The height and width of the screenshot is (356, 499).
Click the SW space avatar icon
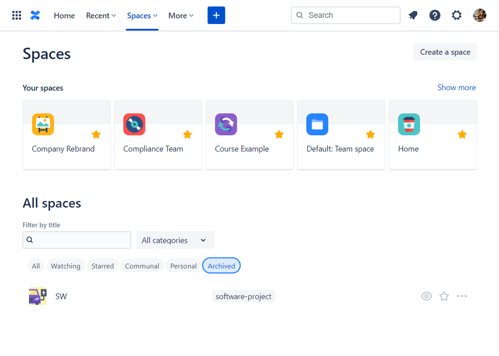click(x=37, y=296)
